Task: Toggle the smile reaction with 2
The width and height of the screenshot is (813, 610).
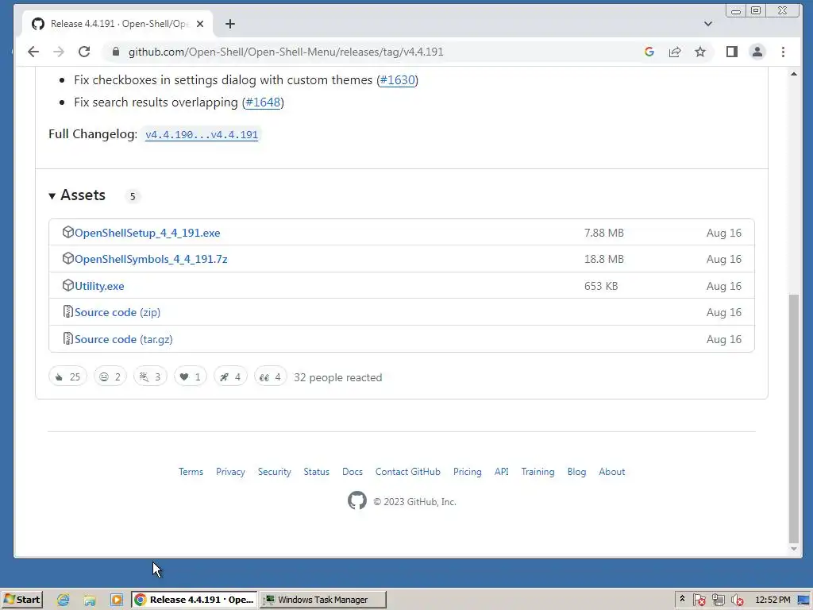Action: pos(110,376)
